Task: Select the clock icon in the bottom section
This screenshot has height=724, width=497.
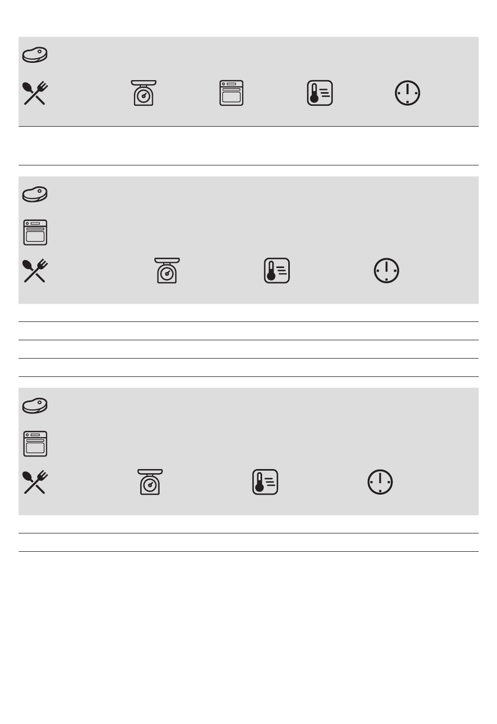Action: (380, 482)
